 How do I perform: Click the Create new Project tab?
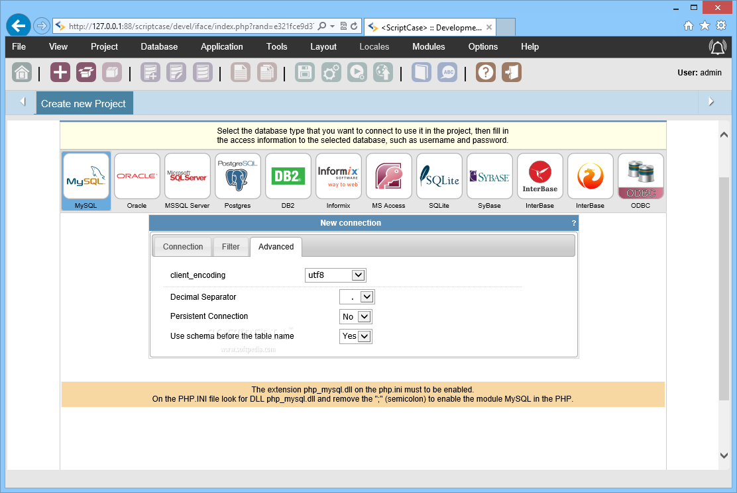84,104
